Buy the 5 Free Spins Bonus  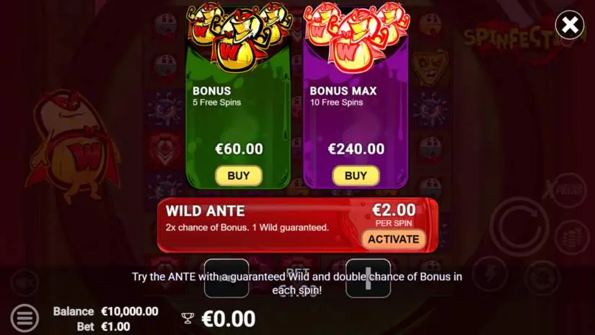[x=239, y=176]
